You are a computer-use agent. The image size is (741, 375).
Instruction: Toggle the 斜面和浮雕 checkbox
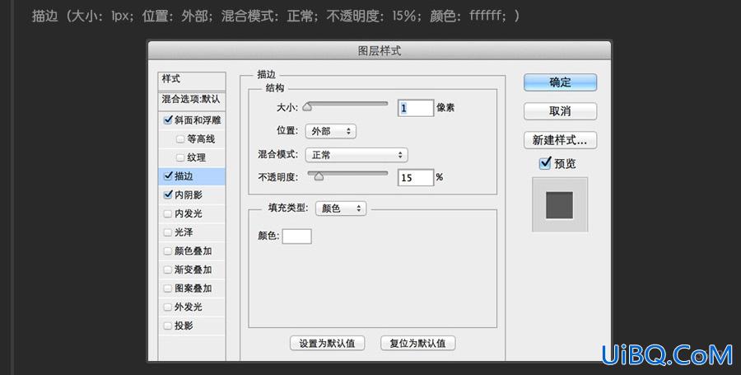pyautogui.click(x=168, y=120)
